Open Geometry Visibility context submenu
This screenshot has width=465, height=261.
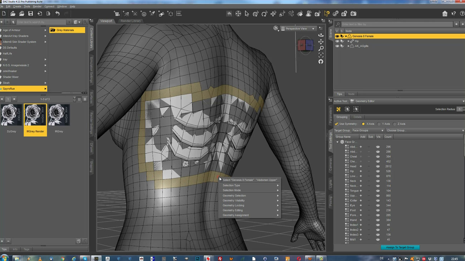point(250,201)
